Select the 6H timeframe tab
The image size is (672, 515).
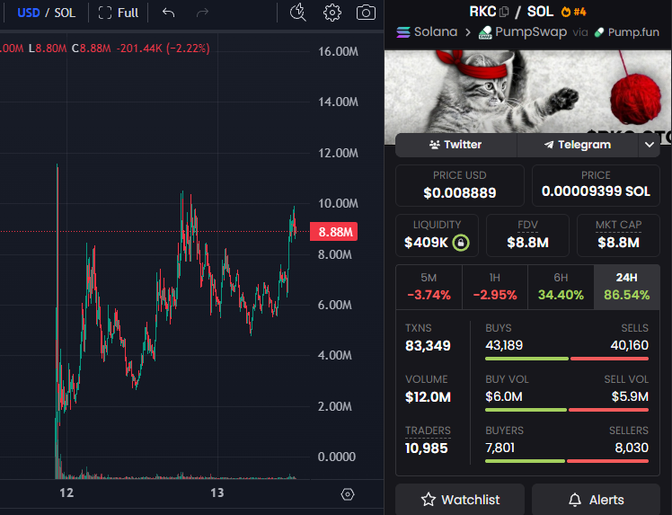click(561, 288)
